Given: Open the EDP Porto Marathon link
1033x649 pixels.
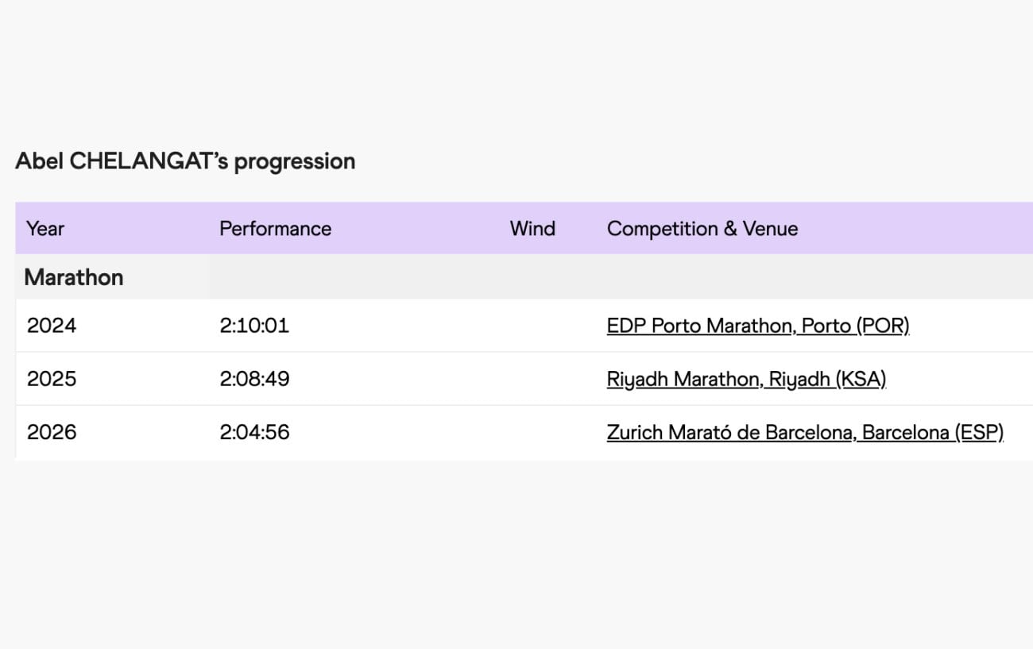Looking at the screenshot, I should 757,326.
